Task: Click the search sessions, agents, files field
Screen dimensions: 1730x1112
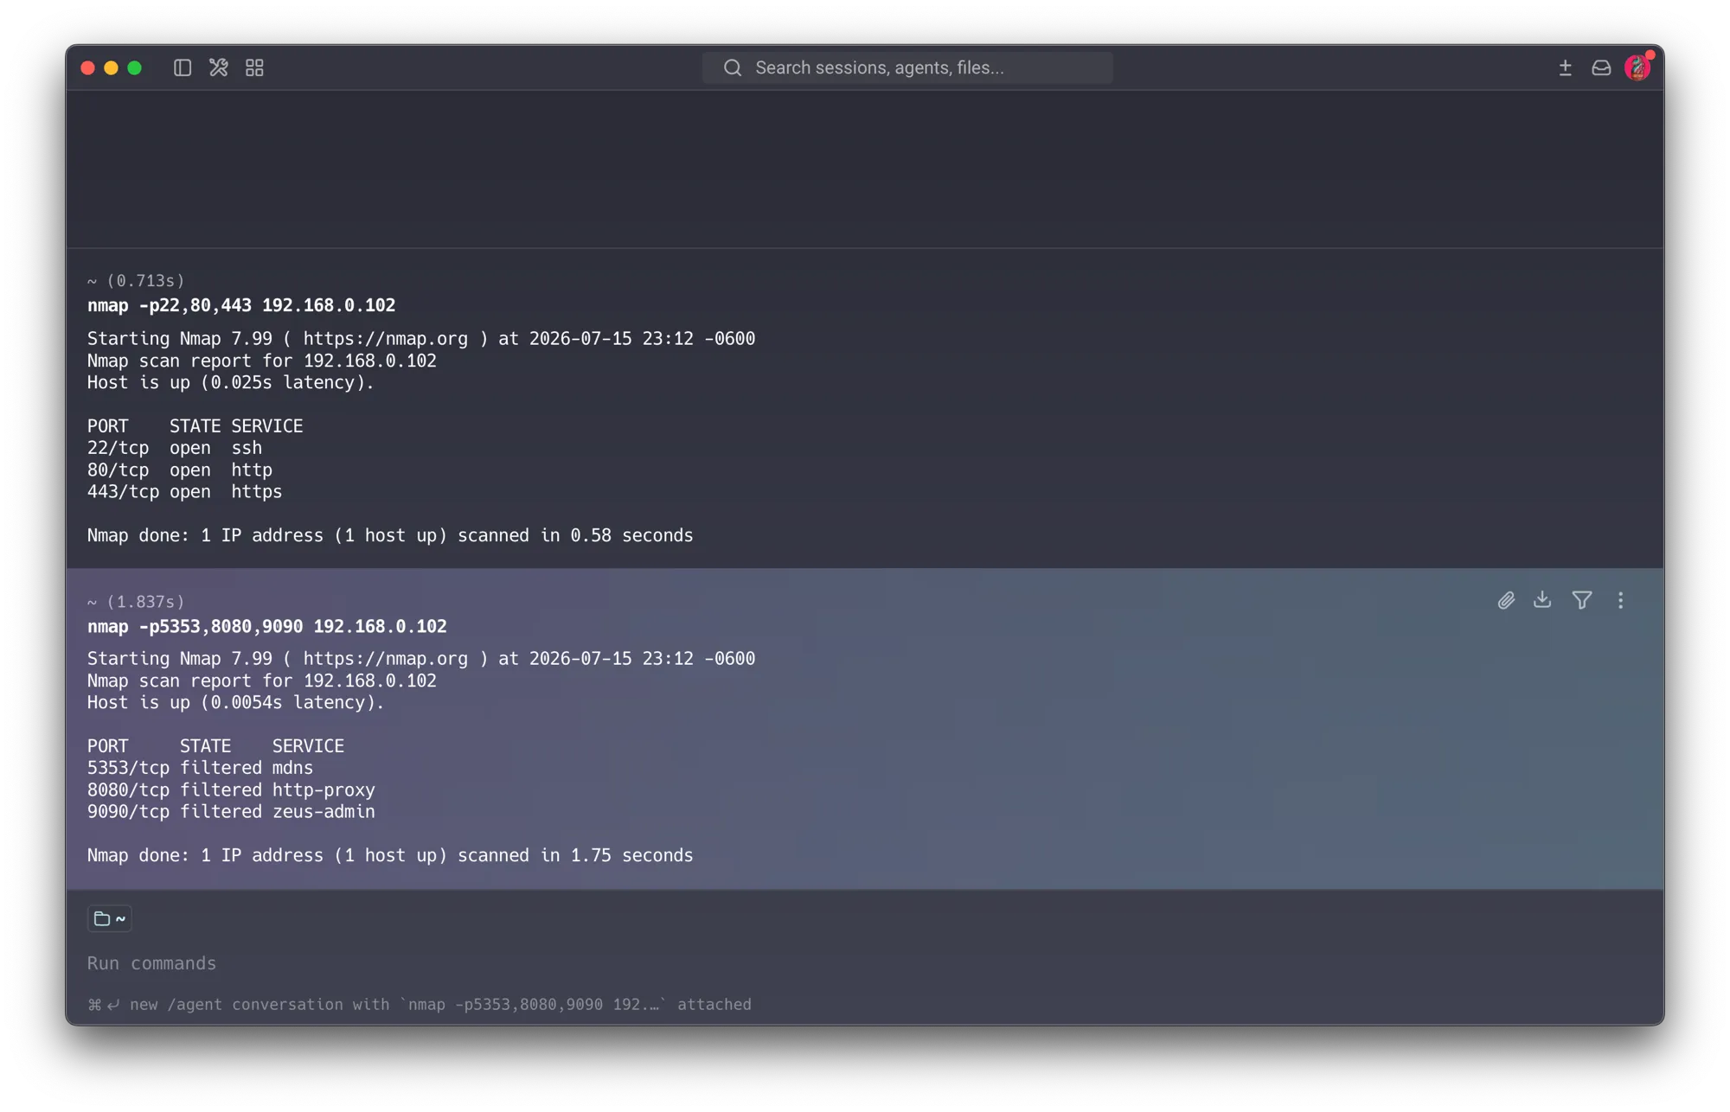Action: click(907, 67)
